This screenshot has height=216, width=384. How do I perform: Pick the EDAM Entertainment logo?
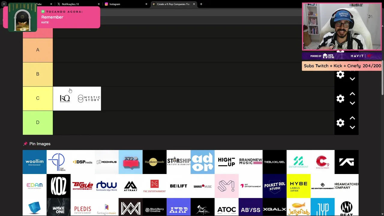[34, 186]
